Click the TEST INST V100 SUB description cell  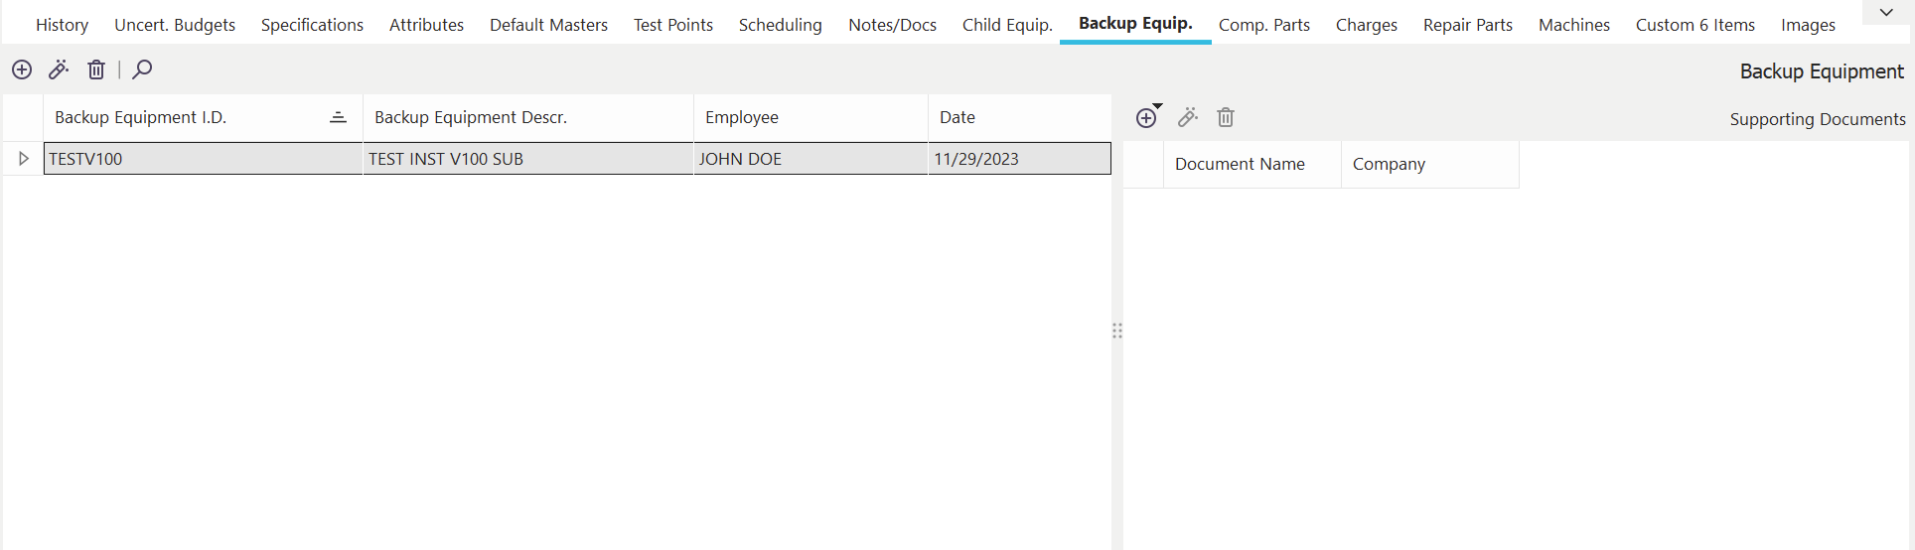tap(446, 159)
